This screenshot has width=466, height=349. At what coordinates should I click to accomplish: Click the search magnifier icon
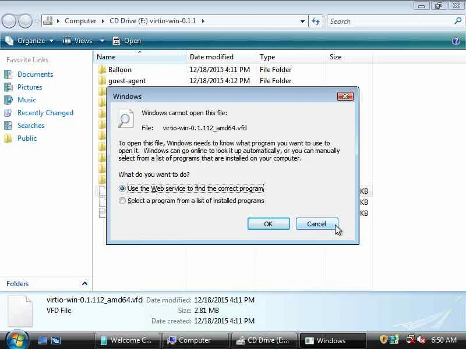point(458,21)
